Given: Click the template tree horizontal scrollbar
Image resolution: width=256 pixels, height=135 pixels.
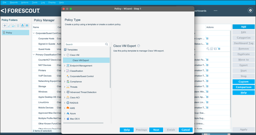Looking at the screenshot, I should [x=83, y=123].
